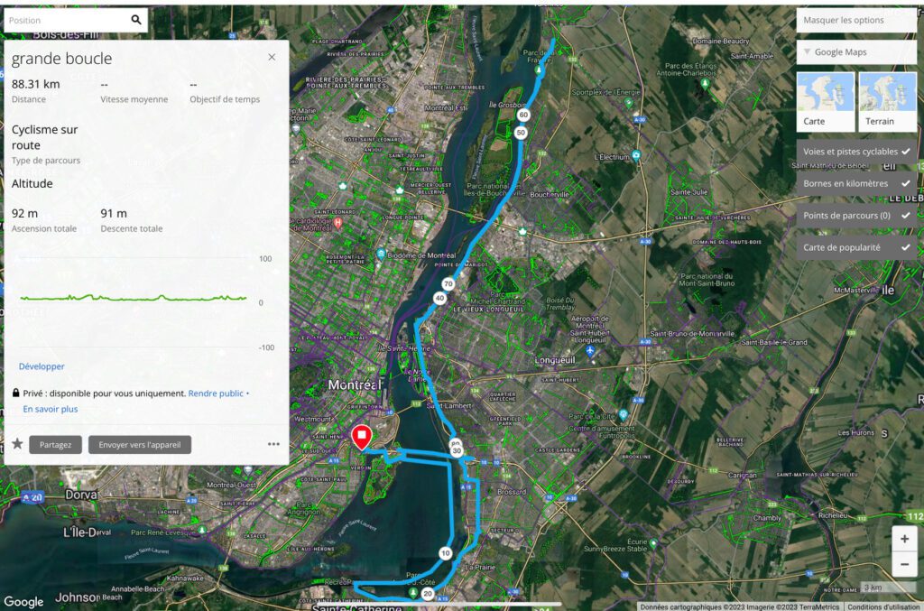Select the Terrain map type thumbnail

(888, 101)
